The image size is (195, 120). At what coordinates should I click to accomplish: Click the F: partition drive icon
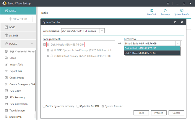[x=52, y=50]
